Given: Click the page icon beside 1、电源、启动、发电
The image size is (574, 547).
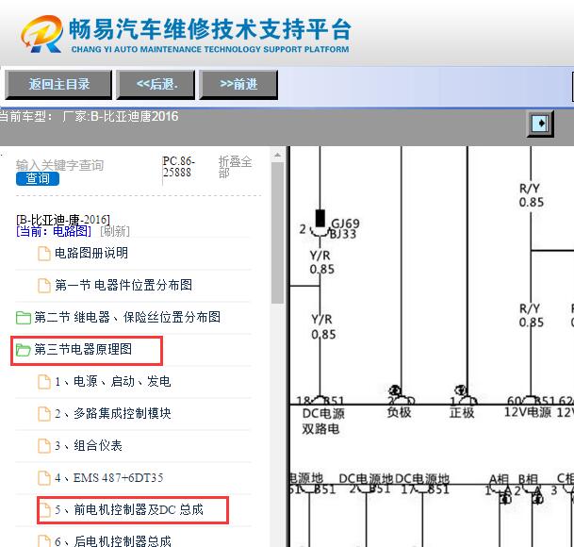Looking at the screenshot, I should tap(44, 382).
